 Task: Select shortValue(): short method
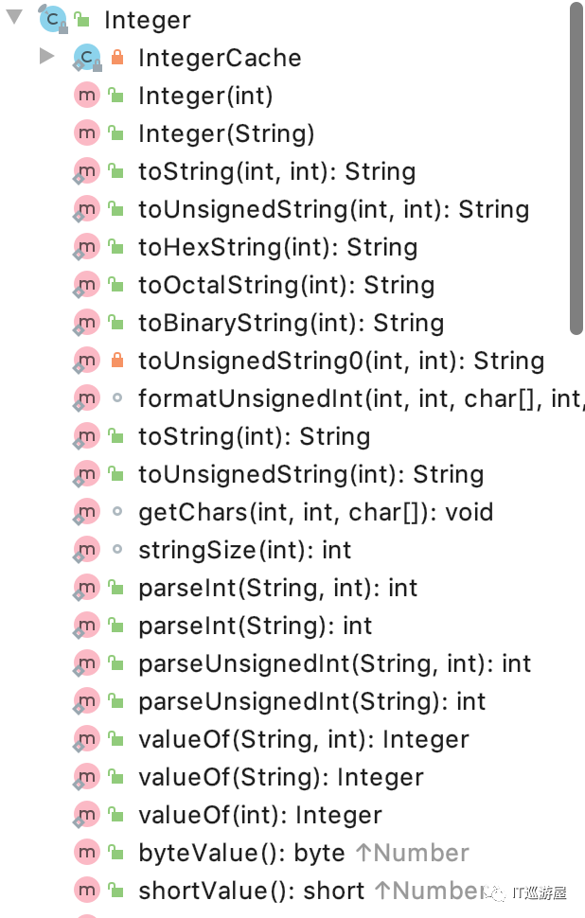coord(251,891)
